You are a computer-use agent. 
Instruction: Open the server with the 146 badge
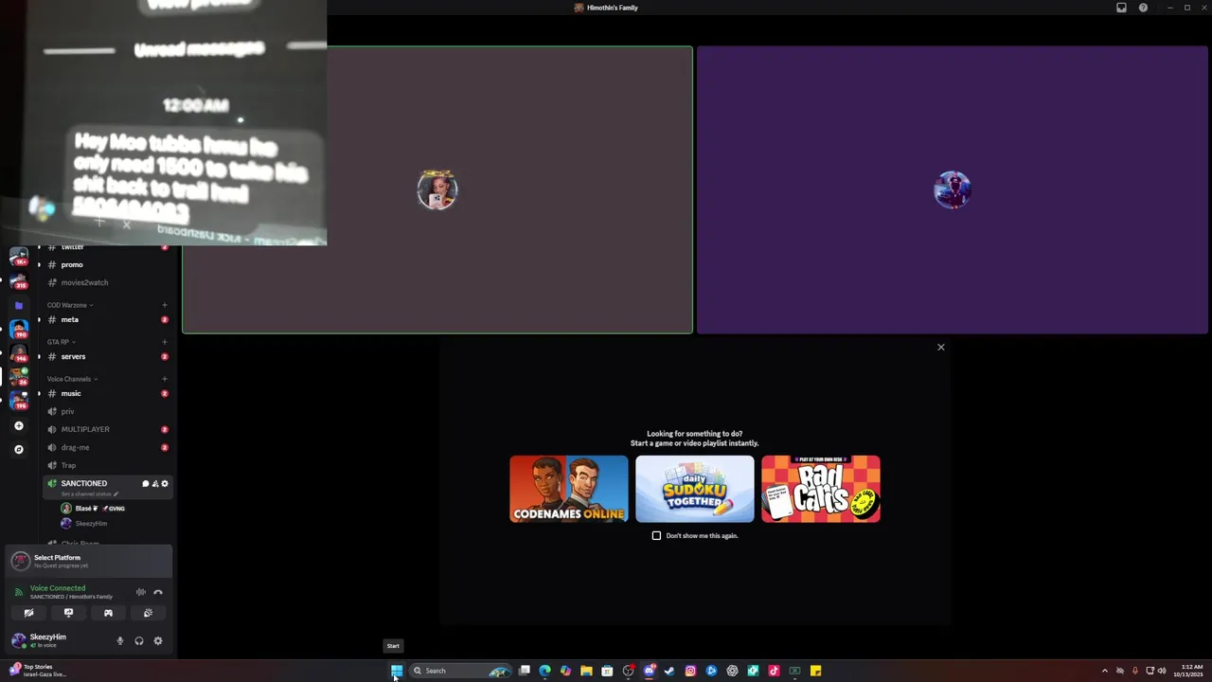click(x=19, y=354)
